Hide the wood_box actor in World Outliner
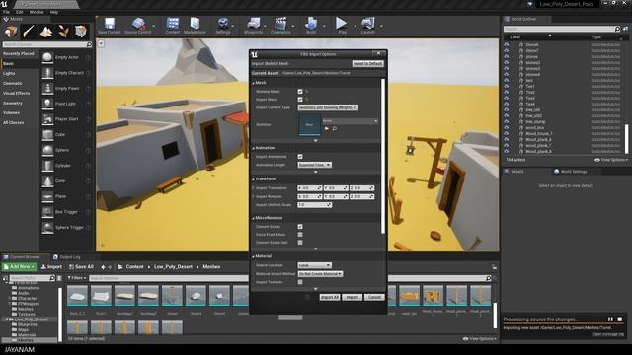 tap(507, 127)
